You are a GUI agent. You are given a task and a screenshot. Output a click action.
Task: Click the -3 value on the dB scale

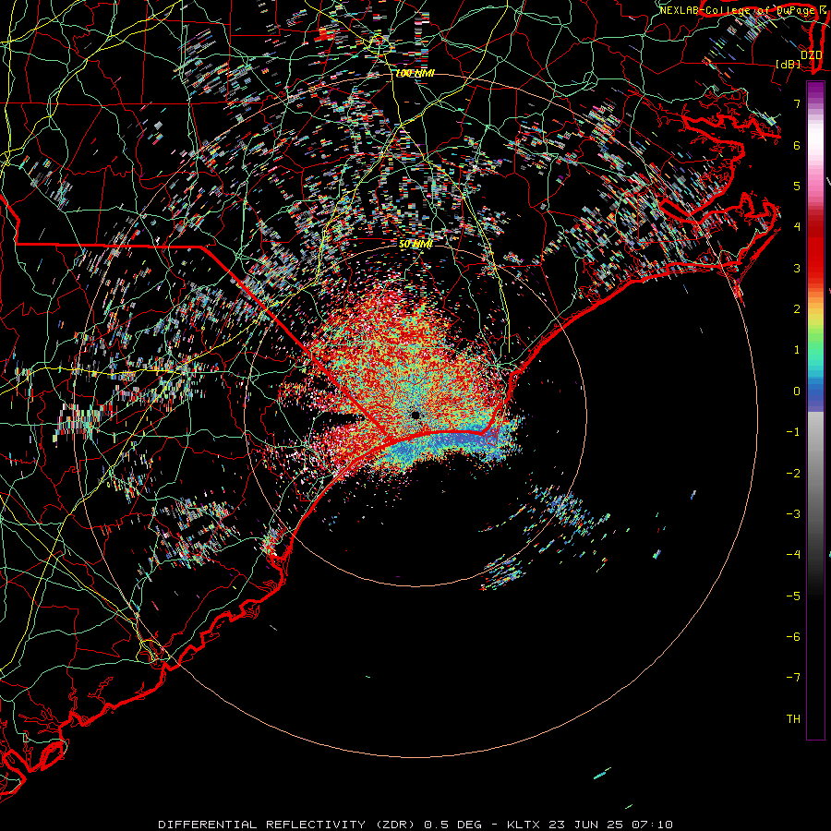[x=793, y=514]
